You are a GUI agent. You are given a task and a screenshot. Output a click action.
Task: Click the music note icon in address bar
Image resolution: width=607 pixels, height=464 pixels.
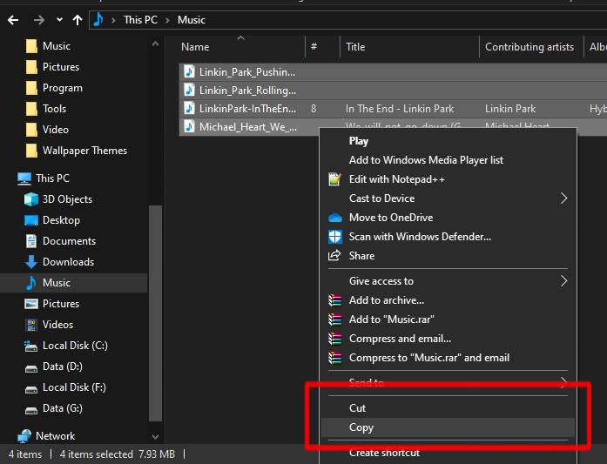[98, 19]
